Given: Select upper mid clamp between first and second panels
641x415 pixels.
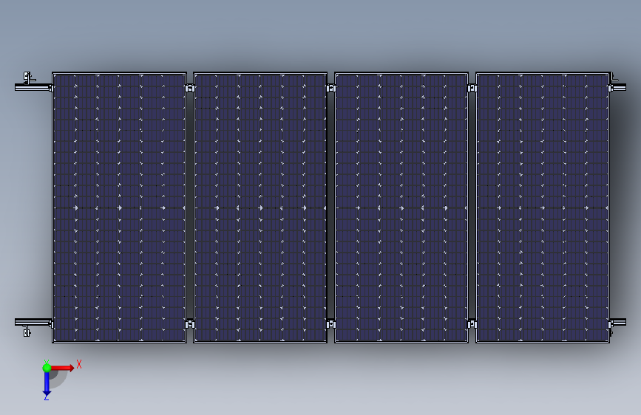Looking at the screenshot, I should [x=190, y=88].
